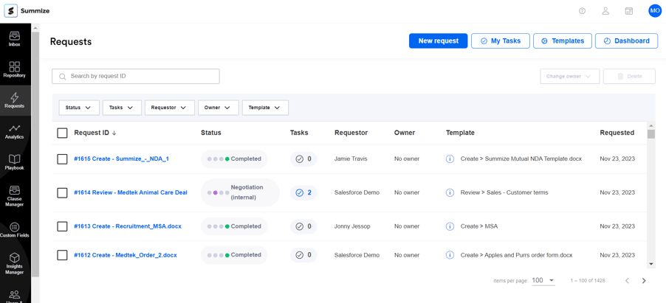Expand the Status filter dropdown
Image resolution: width=666 pixels, height=303 pixels.
[79, 108]
